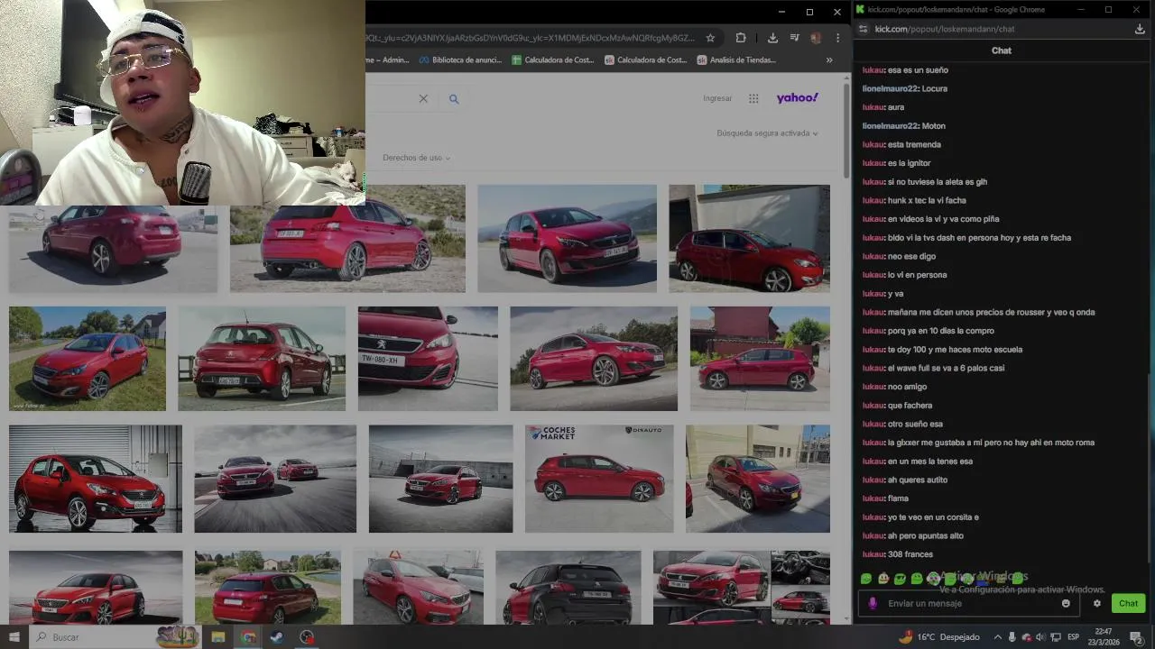Click the Chat header in Kick window
Image resolution: width=1155 pixels, height=649 pixels.
click(1002, 50)
